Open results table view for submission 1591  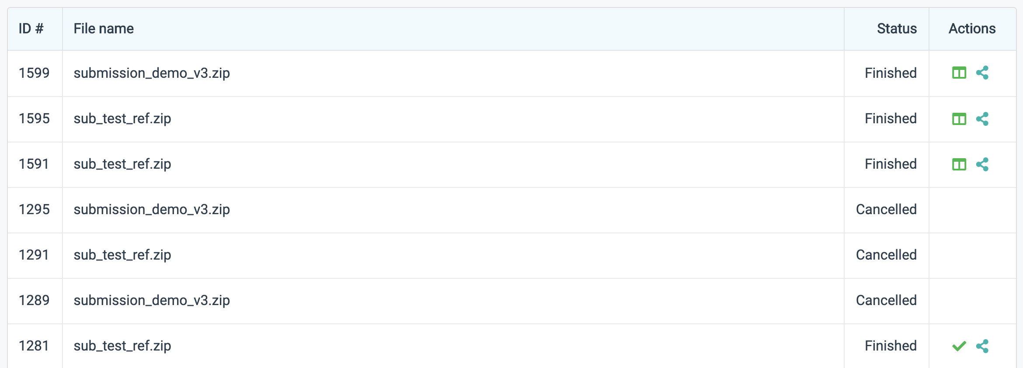click(x=959, y=164)
